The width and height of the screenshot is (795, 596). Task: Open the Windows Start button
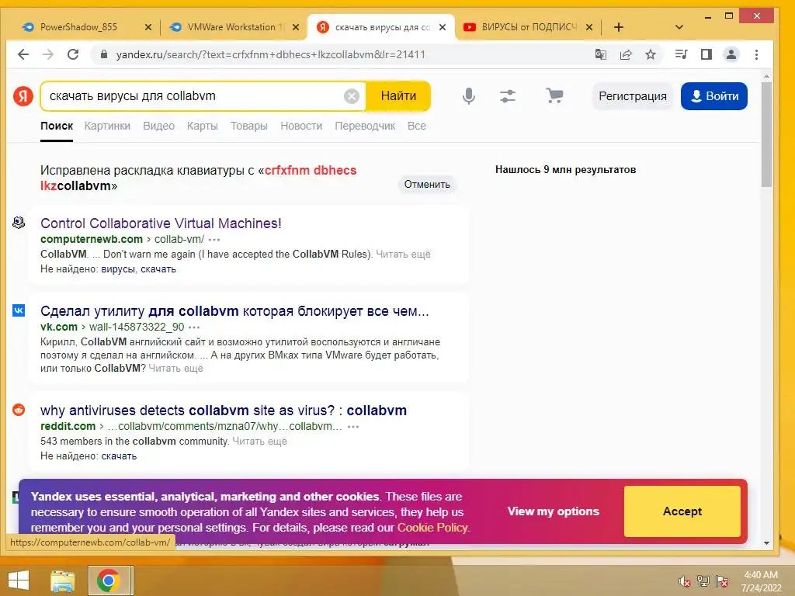point(19,580)
